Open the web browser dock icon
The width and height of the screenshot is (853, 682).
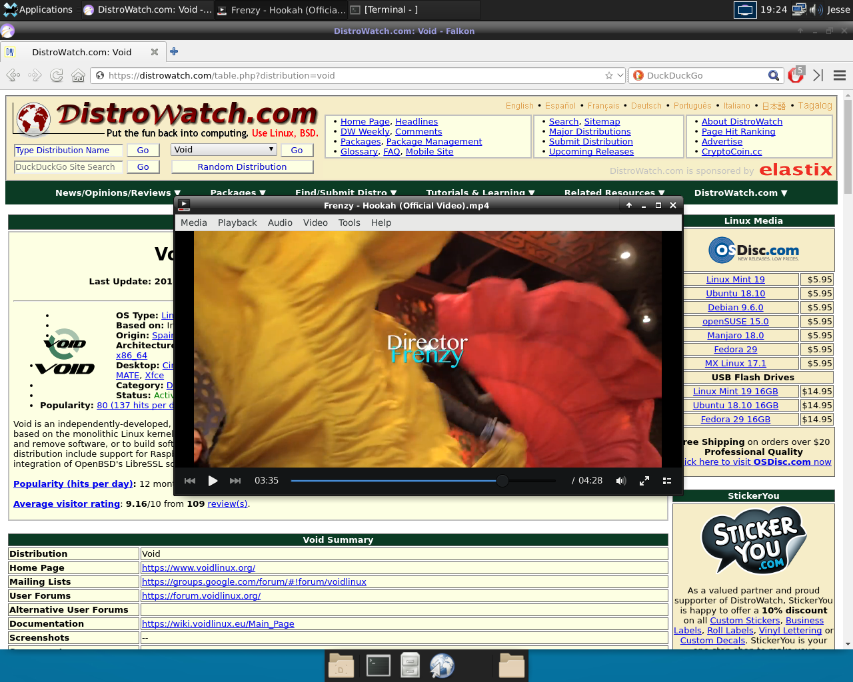point(442,665)
